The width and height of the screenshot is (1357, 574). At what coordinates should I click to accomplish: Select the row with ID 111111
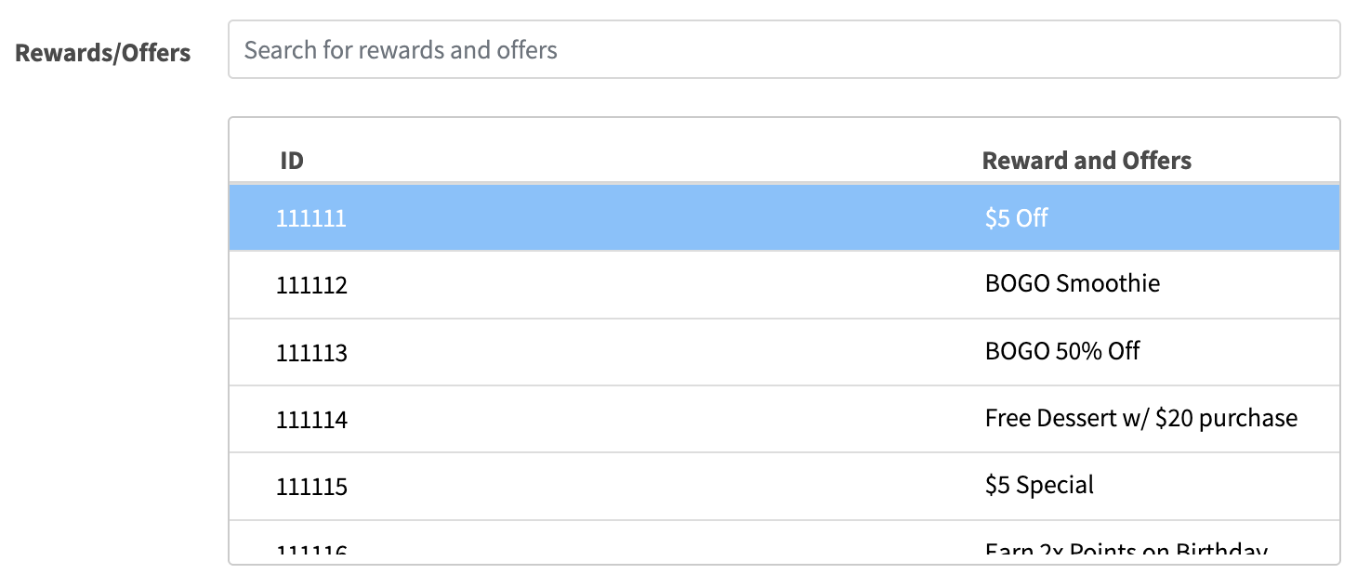coord(310,218)
